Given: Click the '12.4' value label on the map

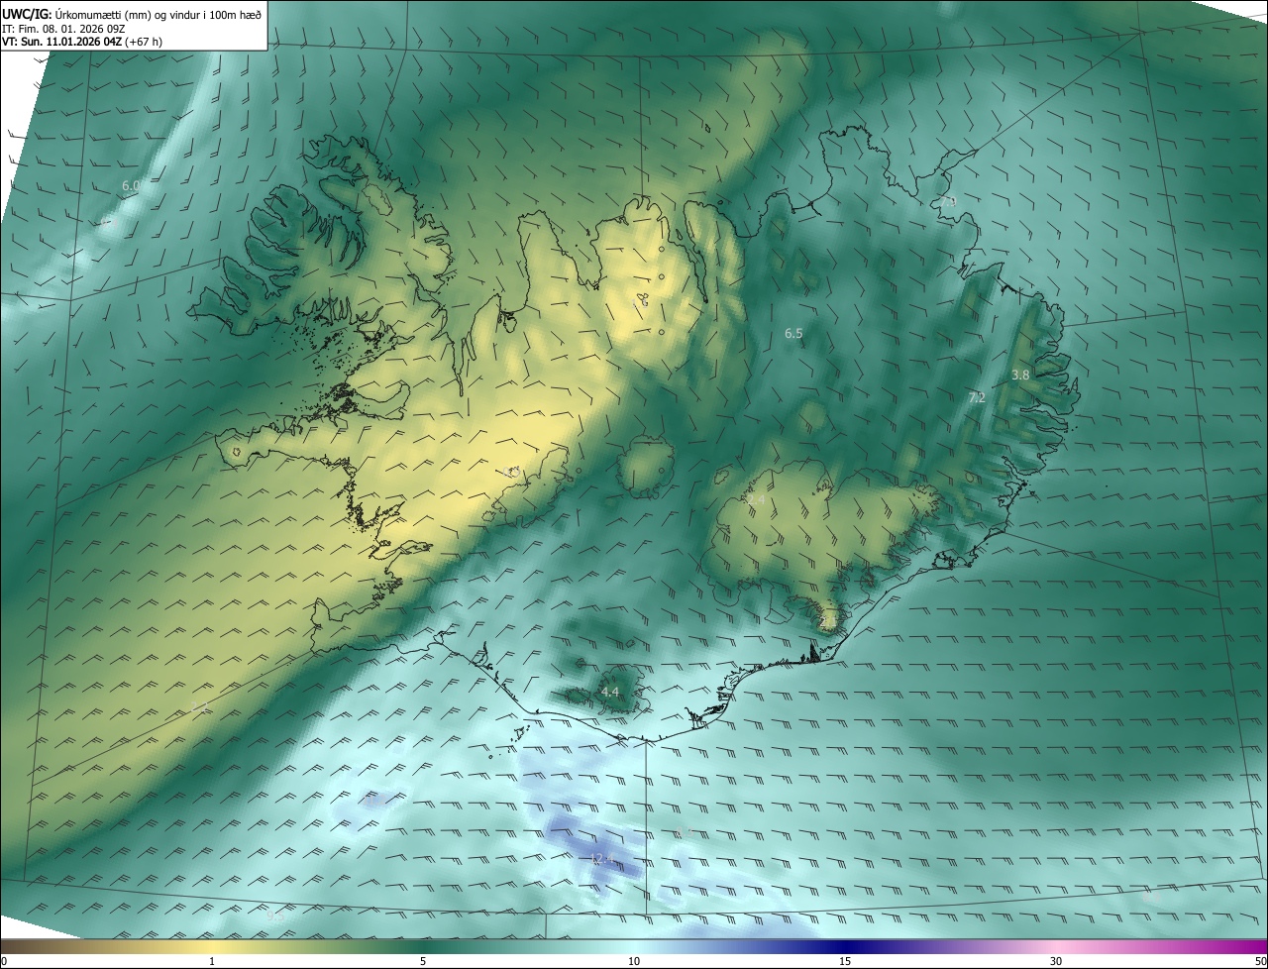Looking at the screenshot, I should (x=601, y=859).
